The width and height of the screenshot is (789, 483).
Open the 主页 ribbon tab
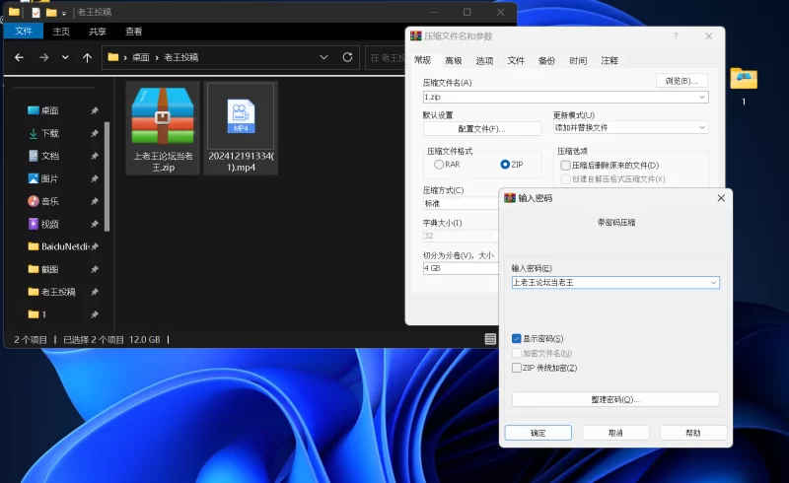pyautogui.click(x=61, y=32)
